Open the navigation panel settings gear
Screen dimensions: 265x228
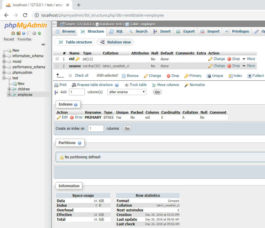[x=34, y=34]
